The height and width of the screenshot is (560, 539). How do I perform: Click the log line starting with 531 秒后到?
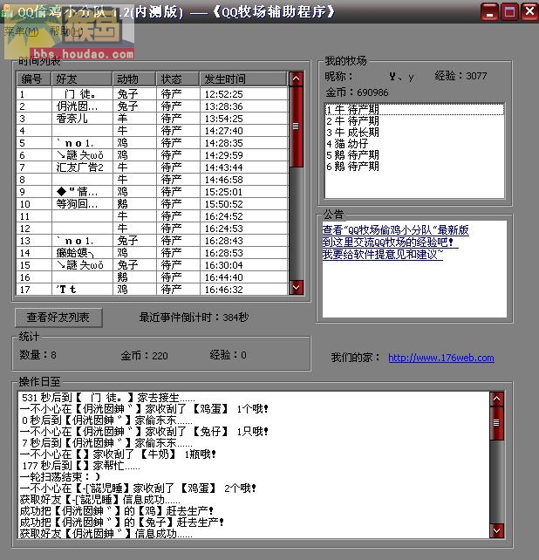point(108,398)
